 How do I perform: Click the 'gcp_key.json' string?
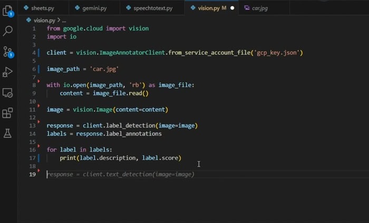277,53
